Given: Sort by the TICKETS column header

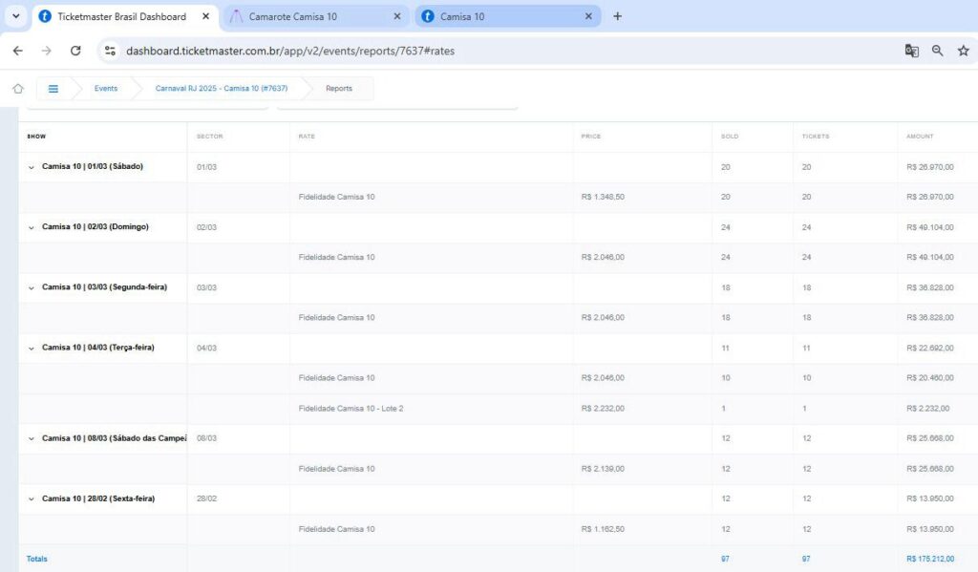Looking at the screenshot, I should click(x=816, y=136).
